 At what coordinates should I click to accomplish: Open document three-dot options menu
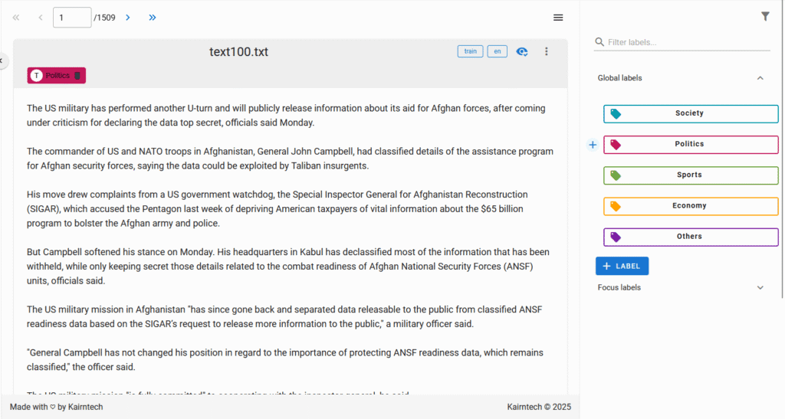coord(547,51)
